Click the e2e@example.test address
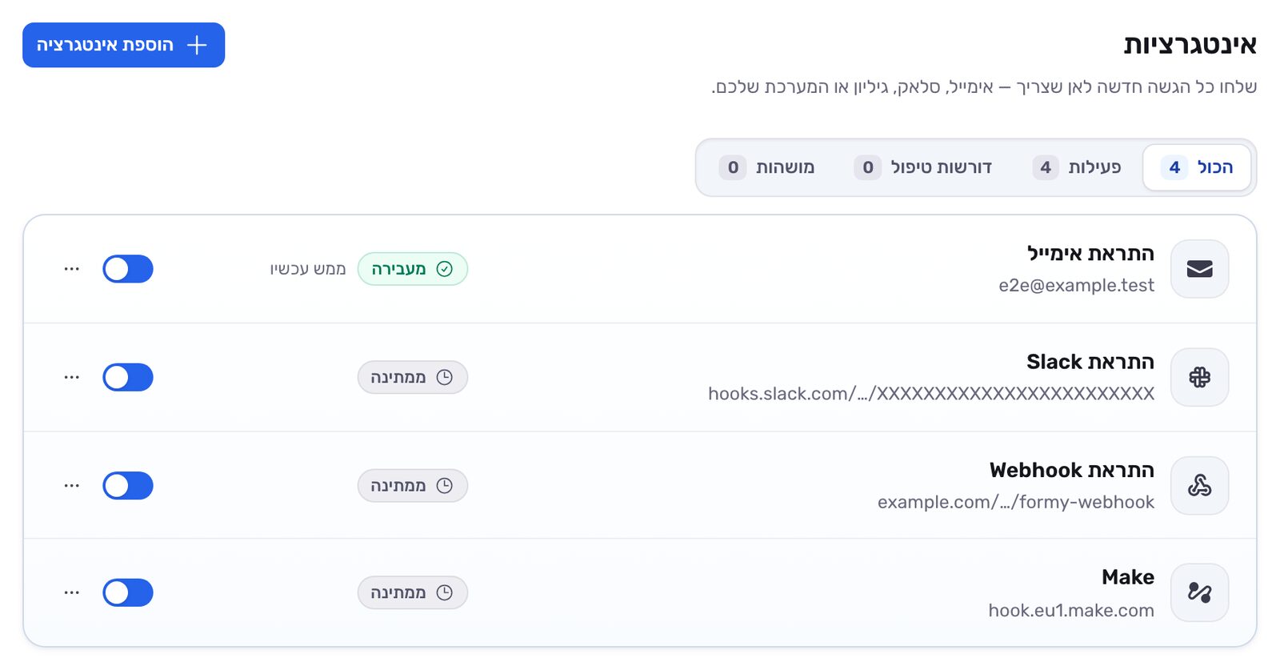The width and height of the screenshot is (1280, 670). 1077,286
